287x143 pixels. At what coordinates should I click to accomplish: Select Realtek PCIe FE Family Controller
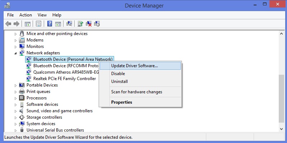[65, 79]
